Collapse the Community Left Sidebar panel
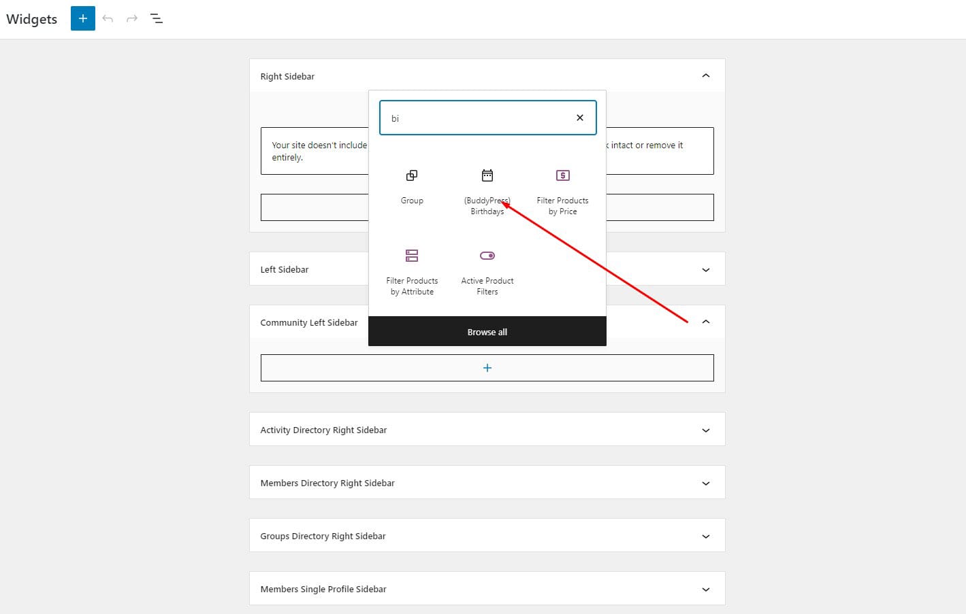966x614 pixels. (x=706, y=322)
